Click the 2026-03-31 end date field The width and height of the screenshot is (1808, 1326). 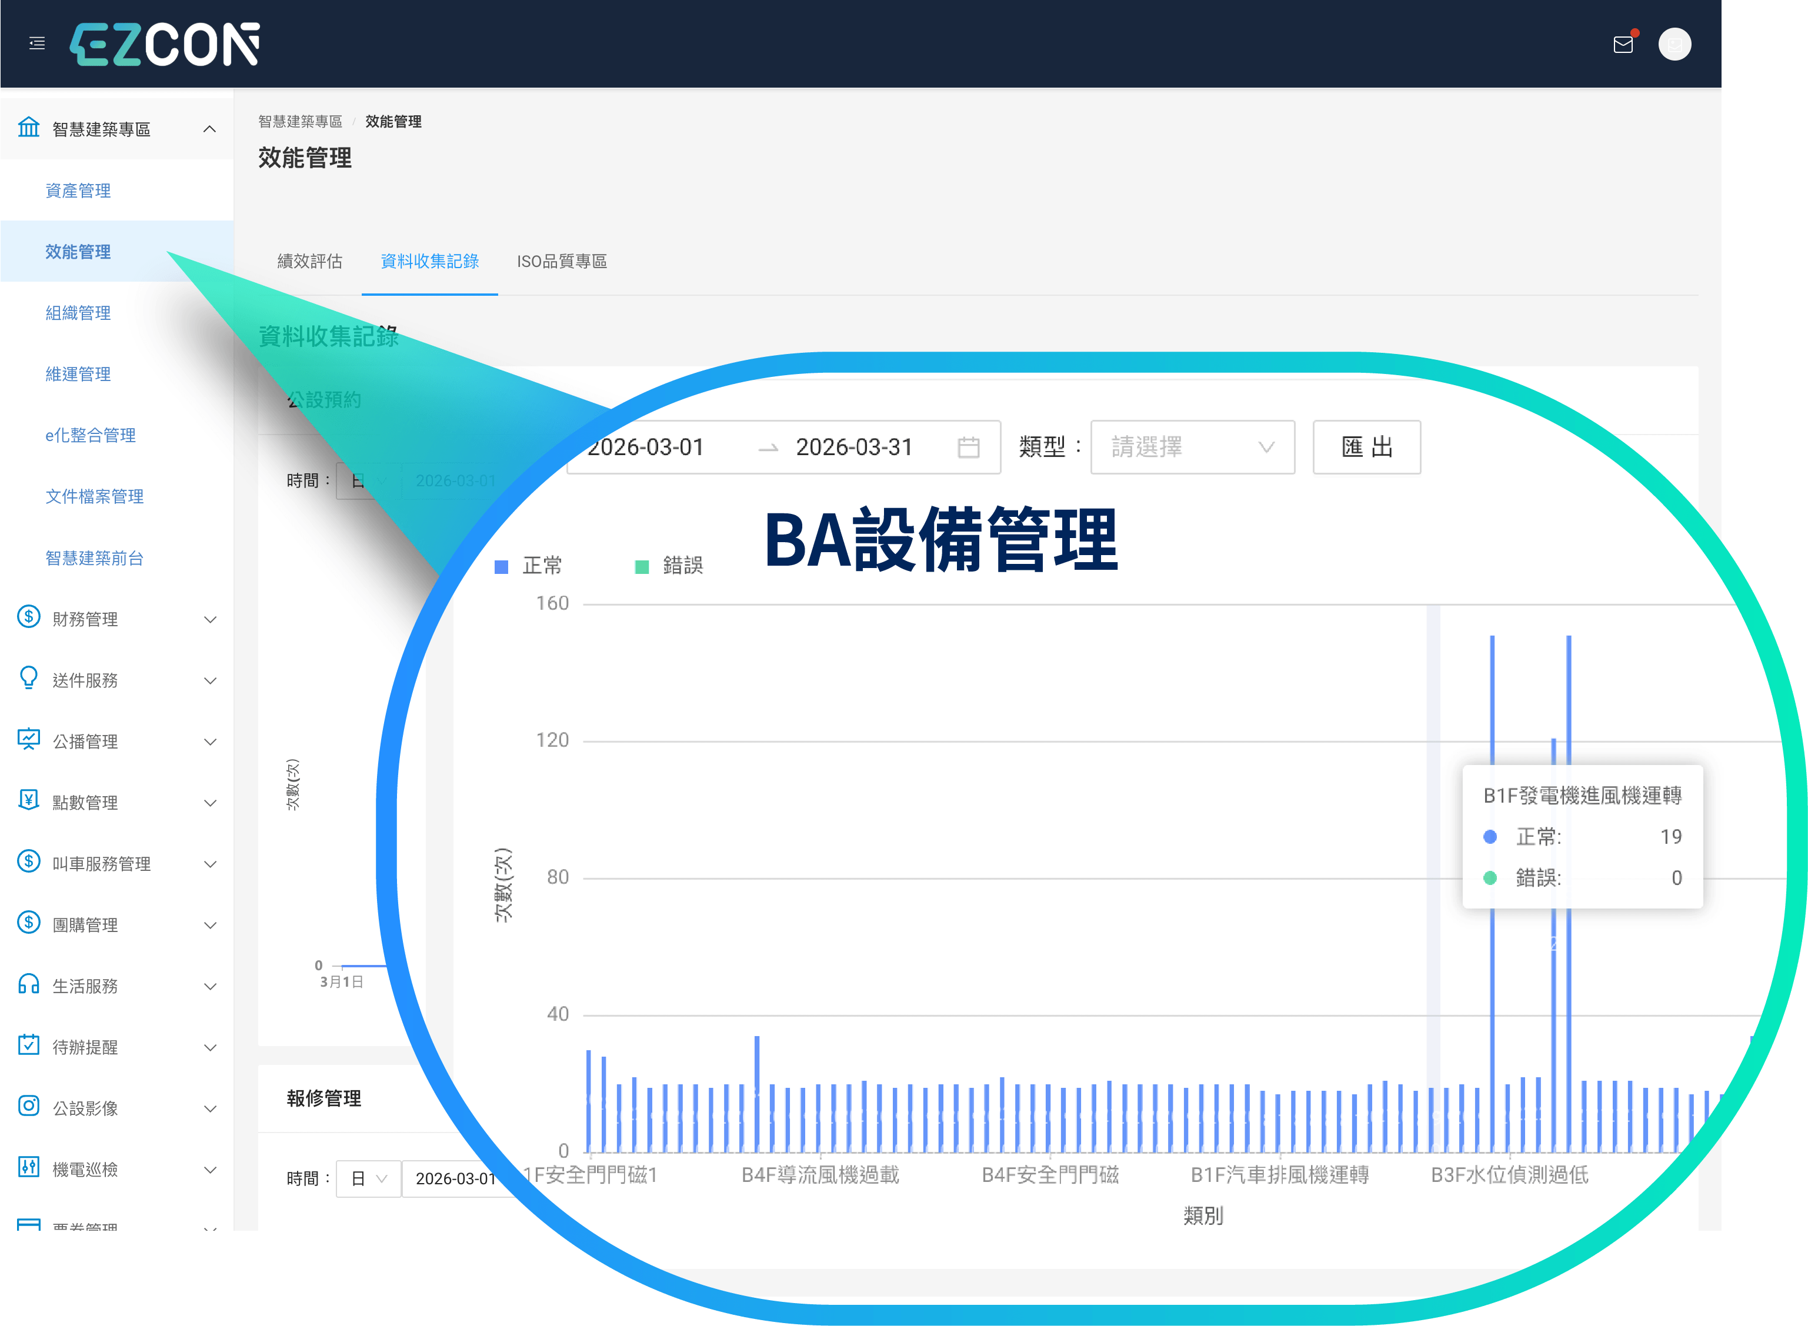pyautogui.click(x=853, y=447)
